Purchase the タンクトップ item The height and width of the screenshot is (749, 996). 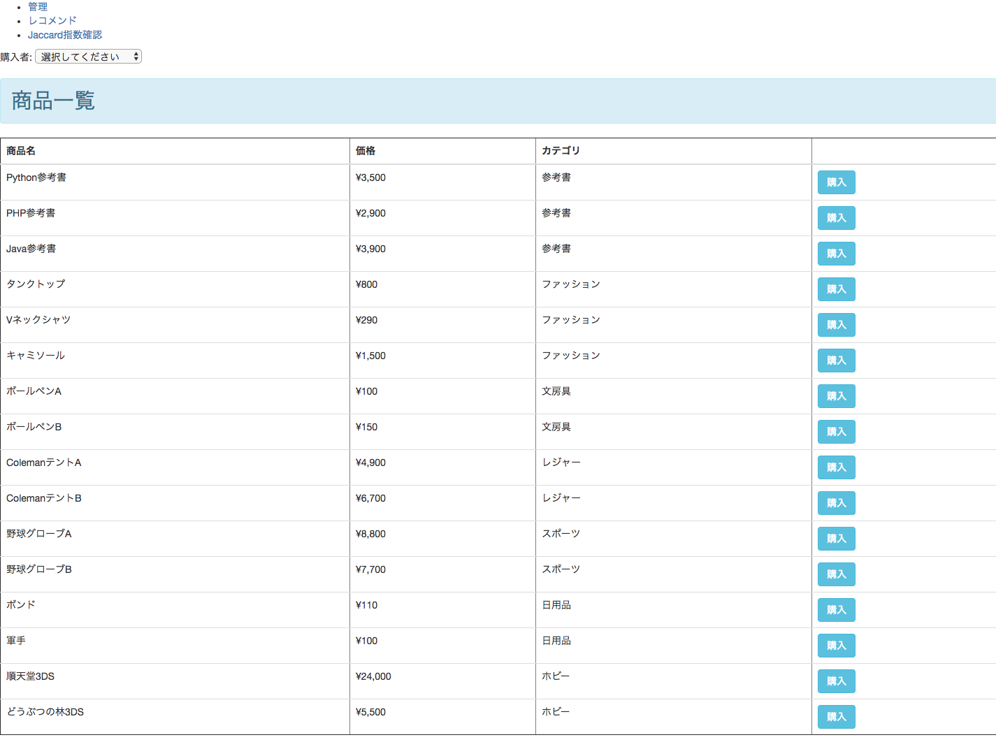pyautogui.click(x=836, y=289)
